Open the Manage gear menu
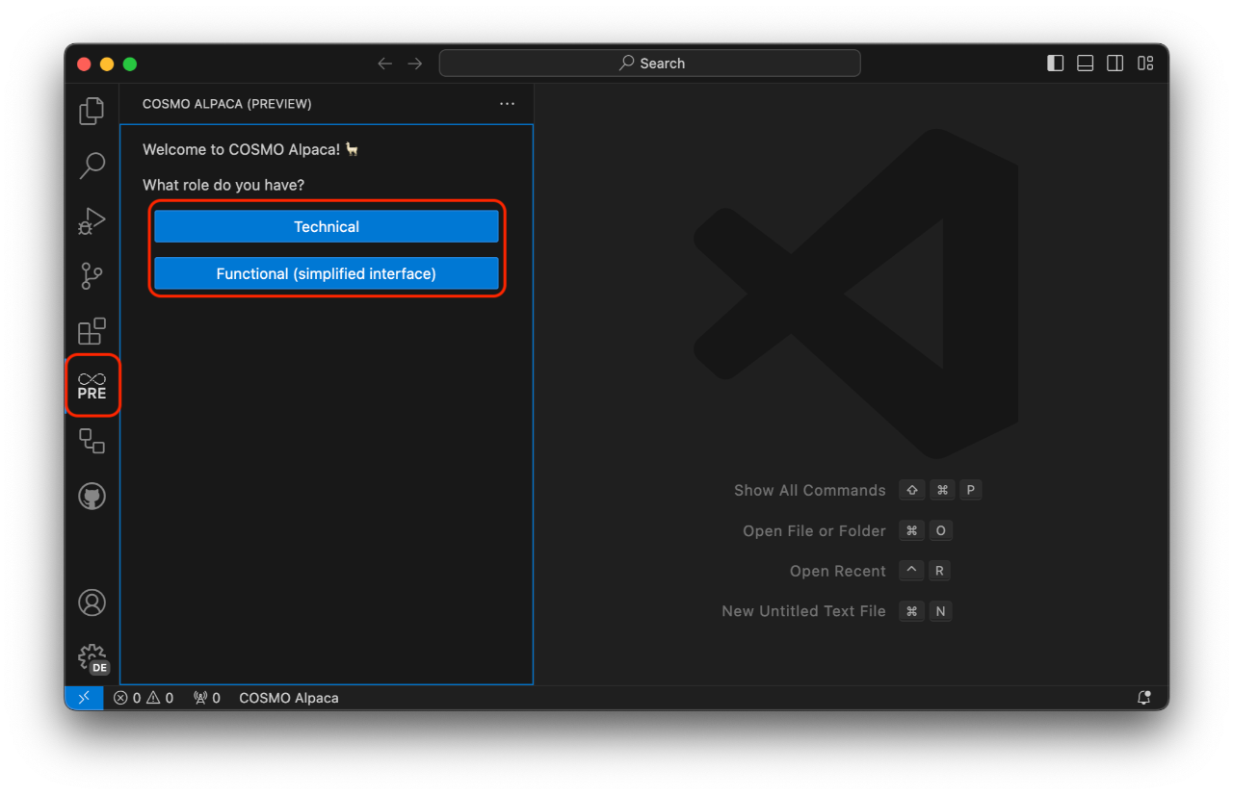This screenshot has width=1233, height=795. [x=92, y=656]
